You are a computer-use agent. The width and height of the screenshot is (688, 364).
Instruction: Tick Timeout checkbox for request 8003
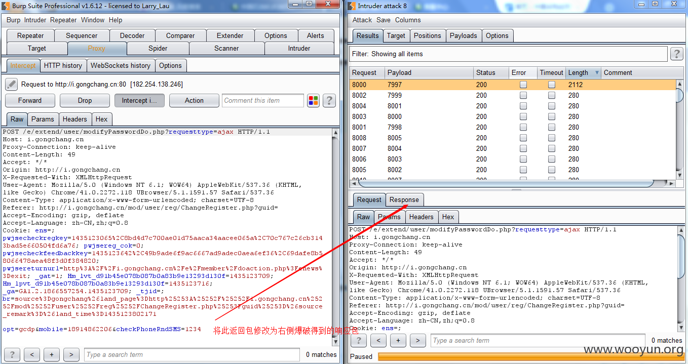tap(551, 117)
